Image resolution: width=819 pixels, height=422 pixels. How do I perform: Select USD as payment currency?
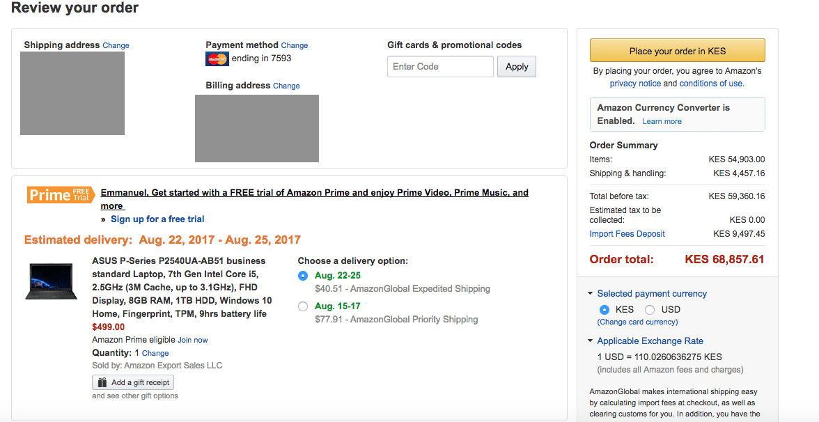point(650,310)
